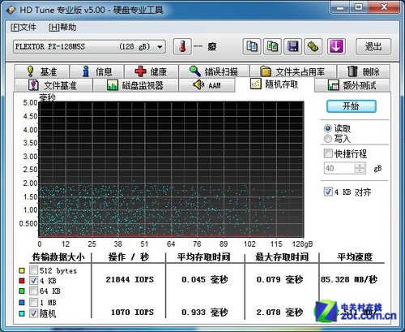
Task: Switch to the AAM tab
Action: pyautogui.click(x=207, y=85)
